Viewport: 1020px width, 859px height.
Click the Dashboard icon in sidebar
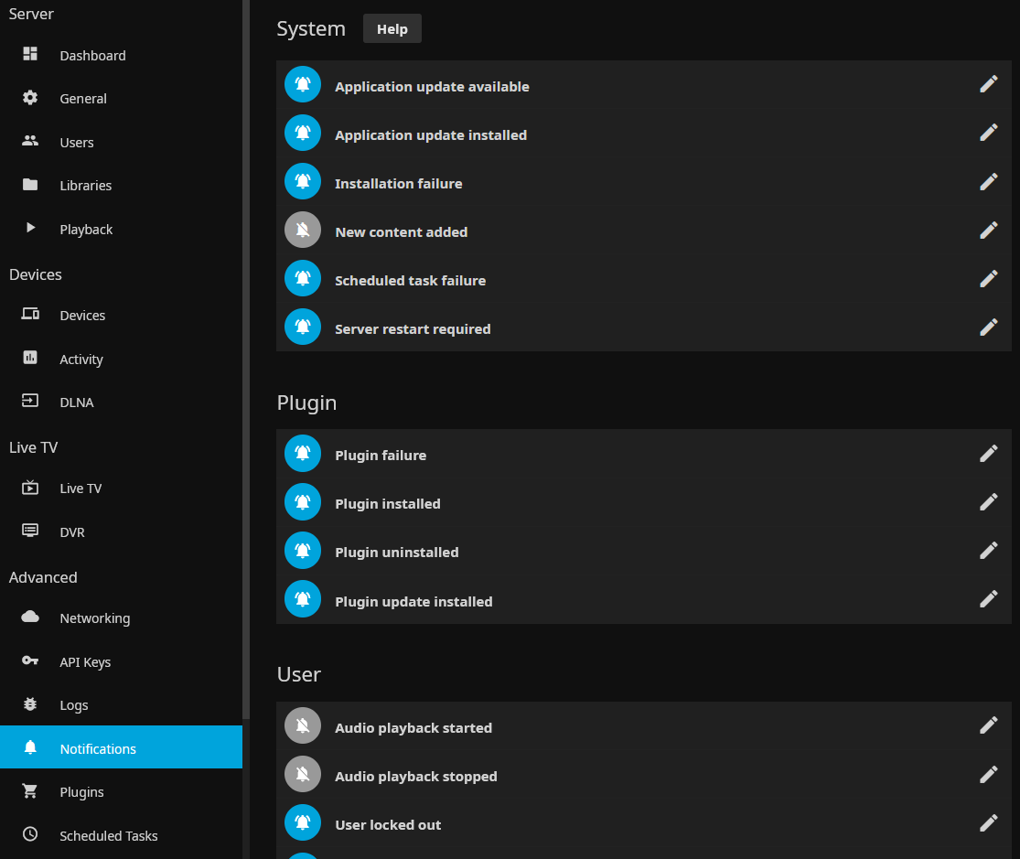click(30, 55)
